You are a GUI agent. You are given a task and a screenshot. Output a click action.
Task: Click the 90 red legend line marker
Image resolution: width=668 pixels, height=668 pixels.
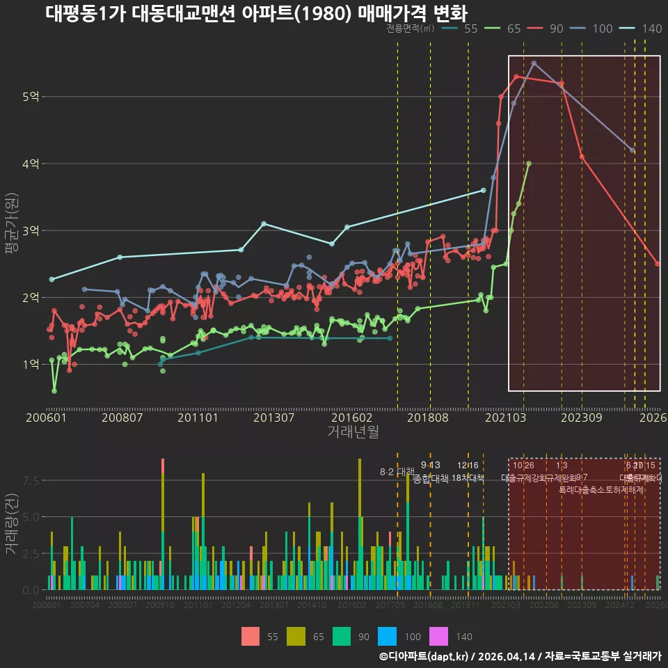535,29
